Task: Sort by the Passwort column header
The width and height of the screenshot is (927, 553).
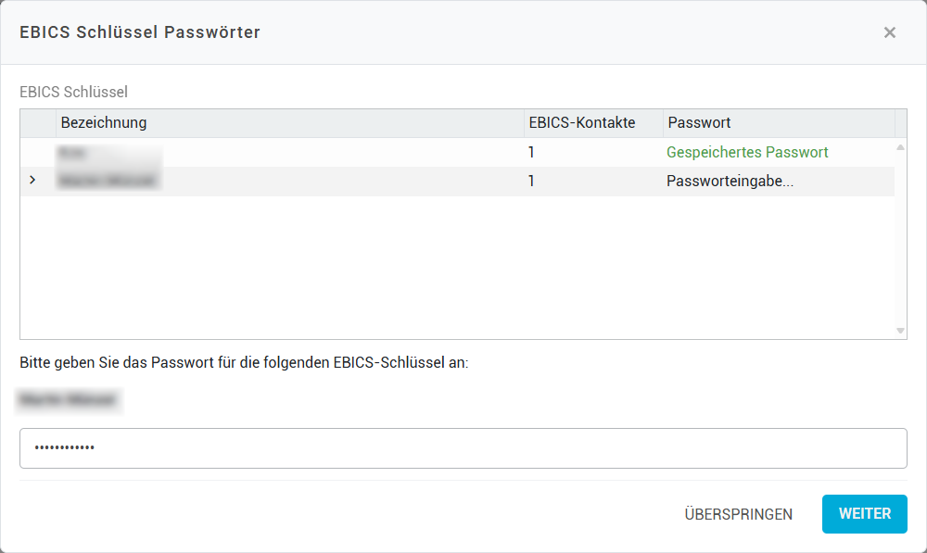Action: 779,123
